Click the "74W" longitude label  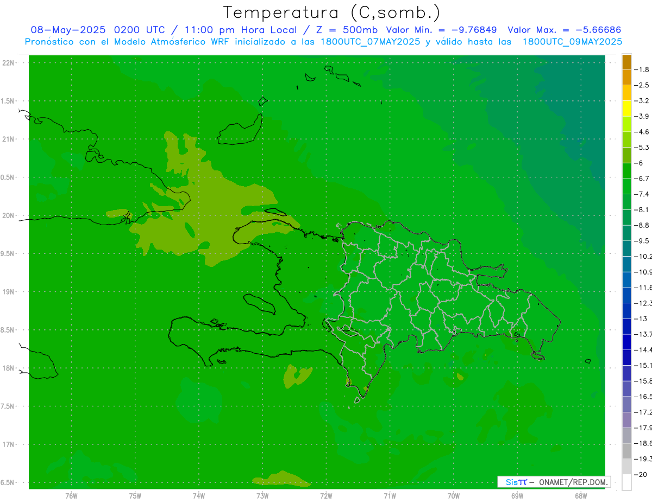coord(199,496)
